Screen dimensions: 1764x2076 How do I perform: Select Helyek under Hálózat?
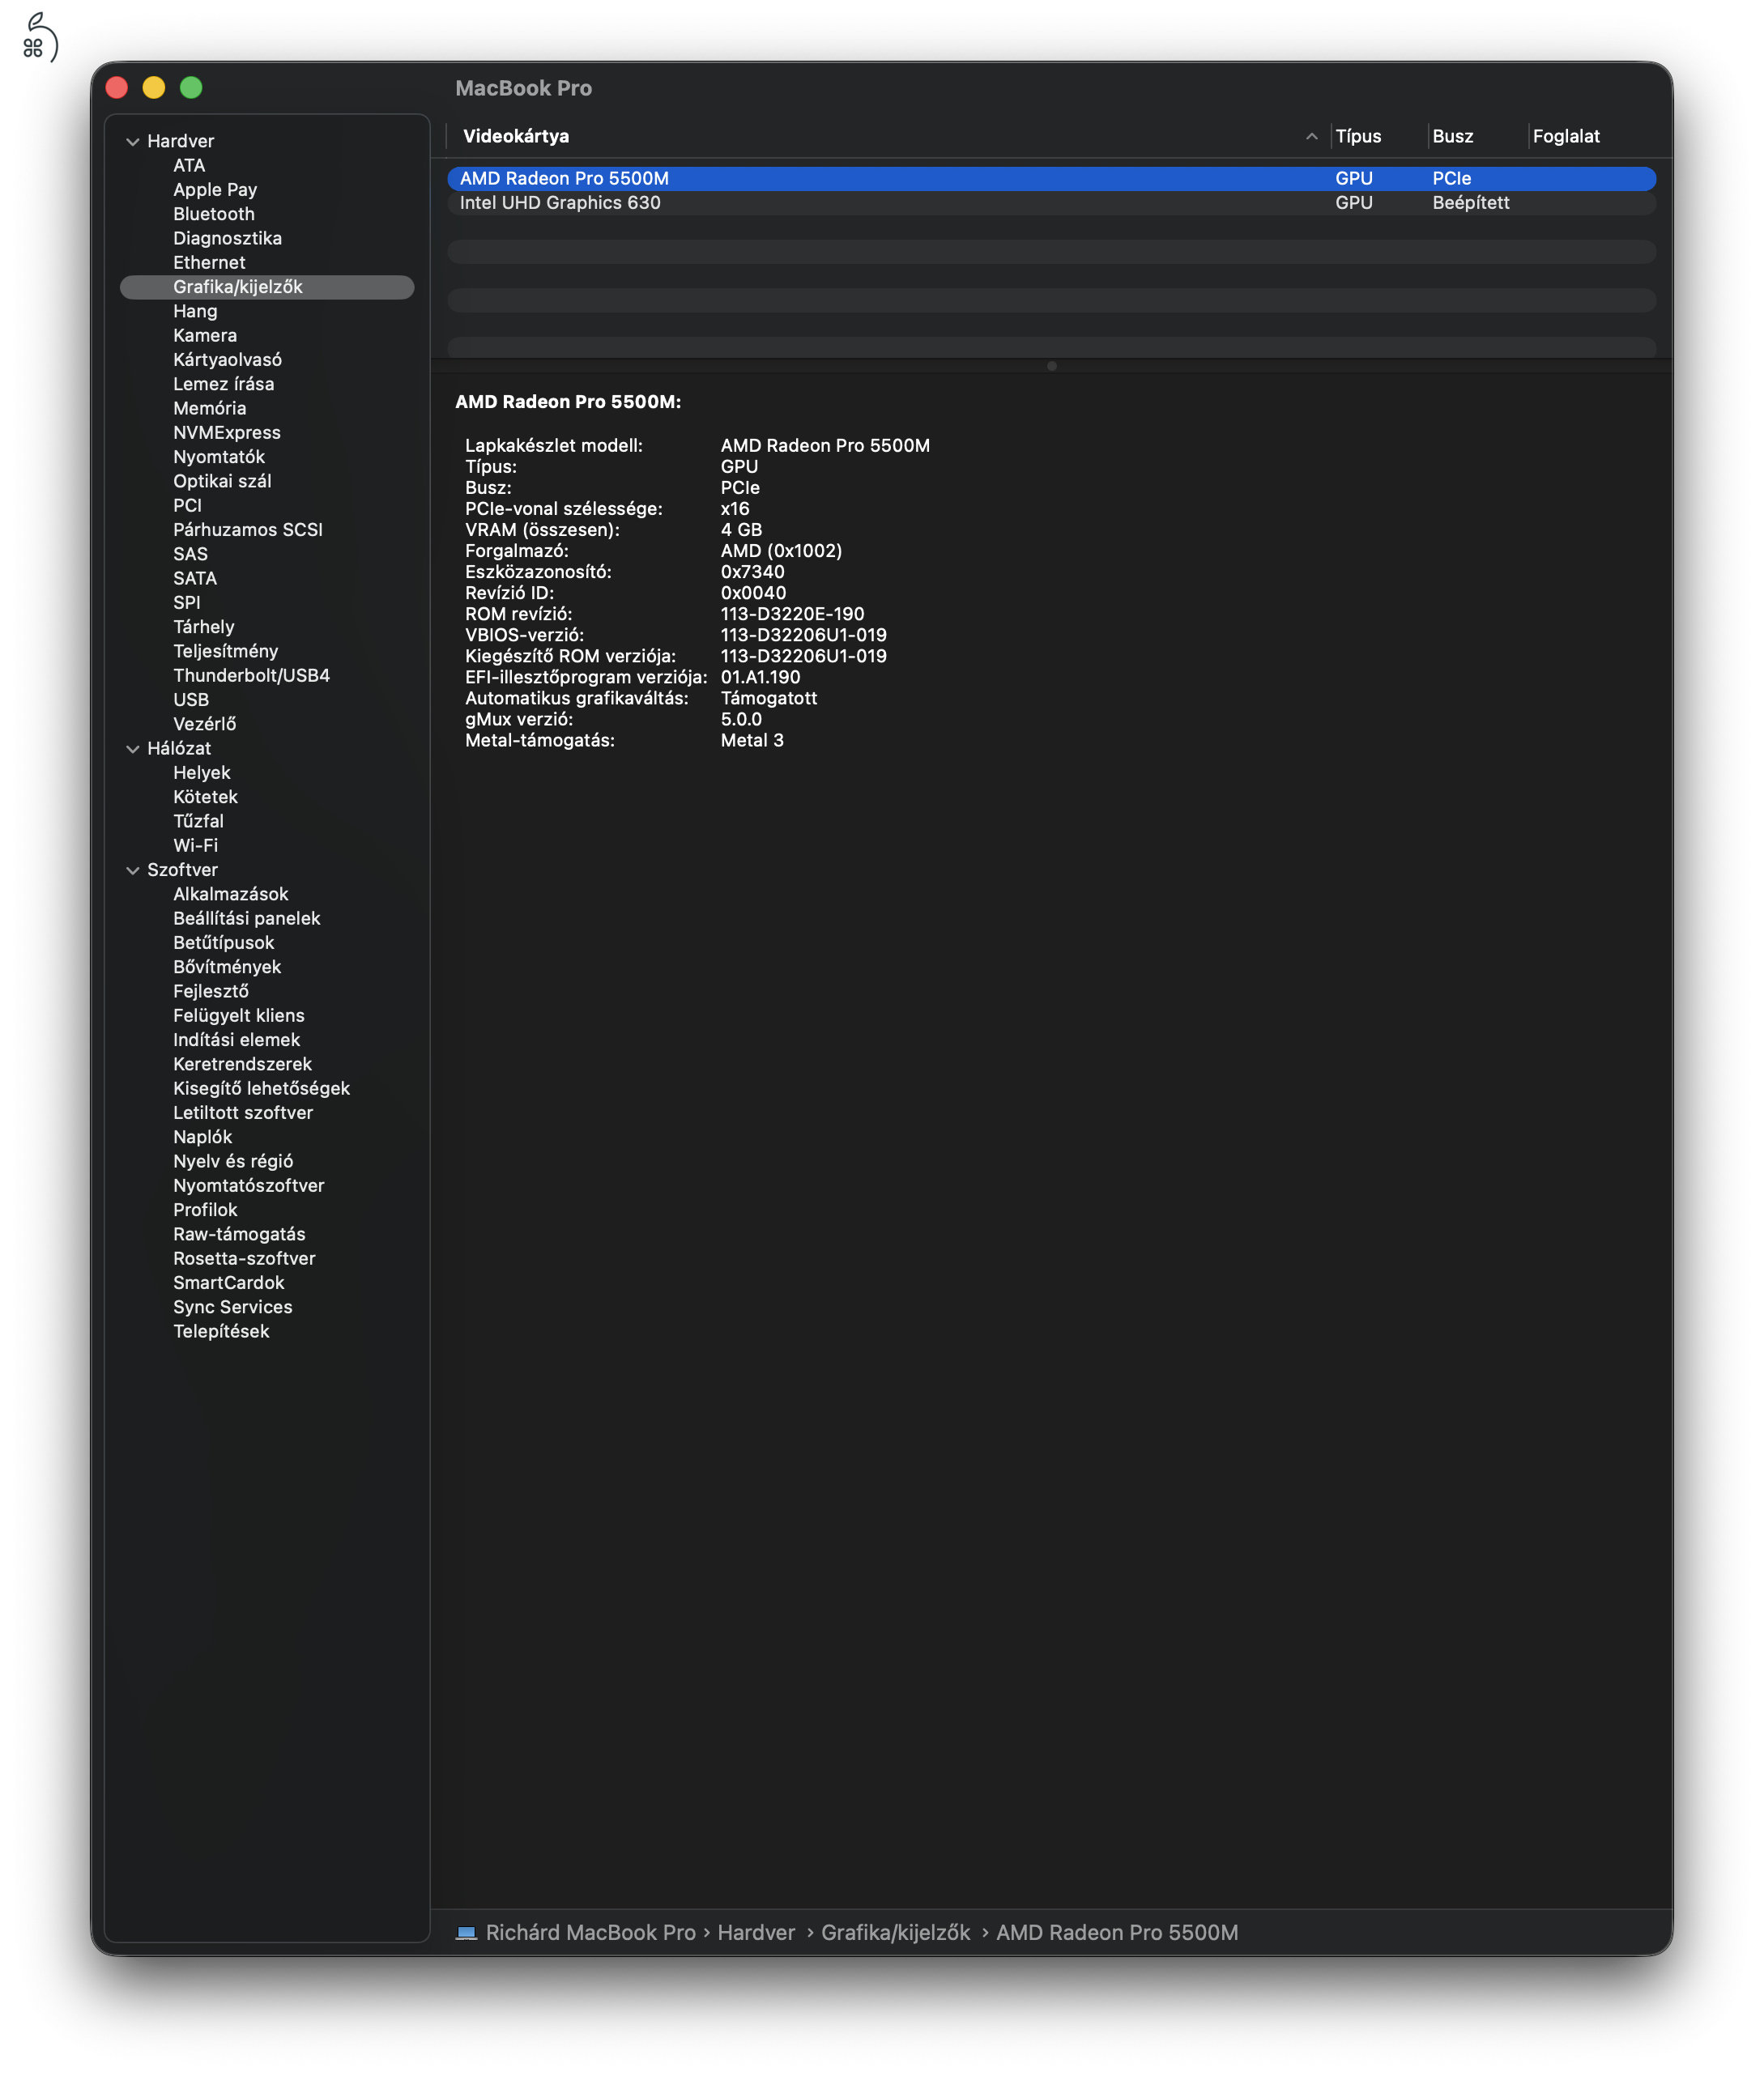tap(202, 772)
